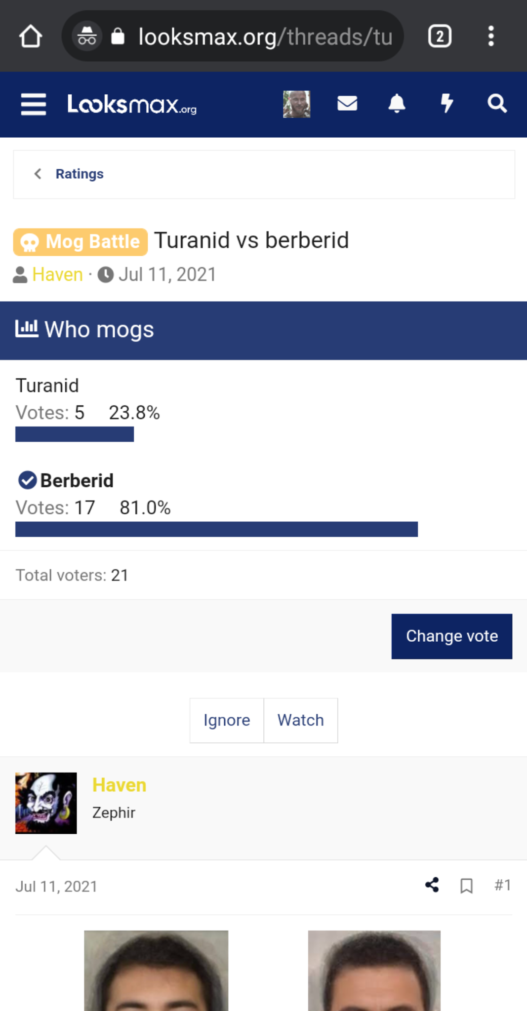The width and height of the screenshot is (527, 1011).
Task: Bookmark the first post
Action: (x=466, y=886)
